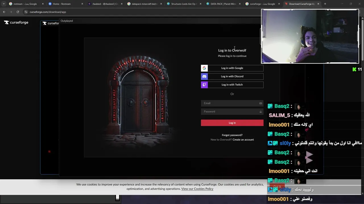
Task: Focus the Email input field
Action: click(x=232, y=103)
